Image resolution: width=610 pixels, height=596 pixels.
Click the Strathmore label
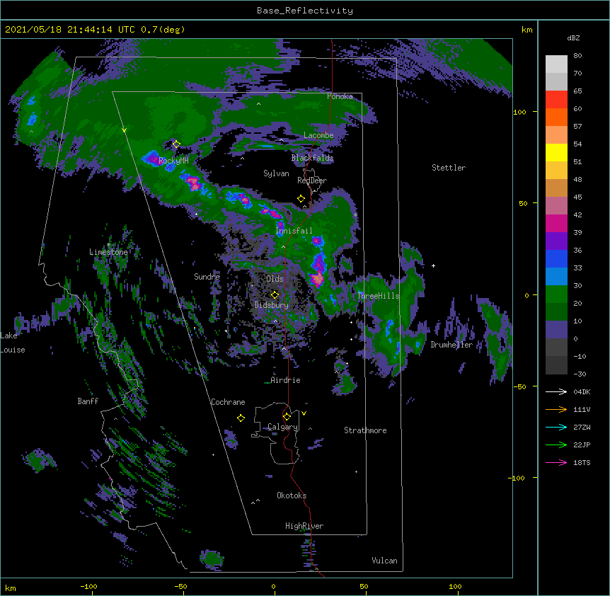tap(365, 430)
